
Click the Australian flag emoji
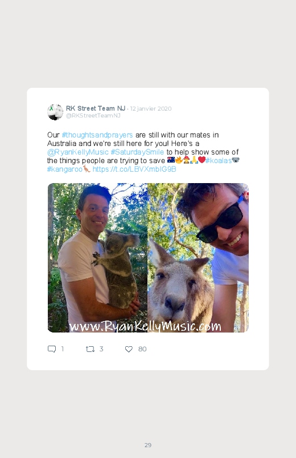point(171,160)
